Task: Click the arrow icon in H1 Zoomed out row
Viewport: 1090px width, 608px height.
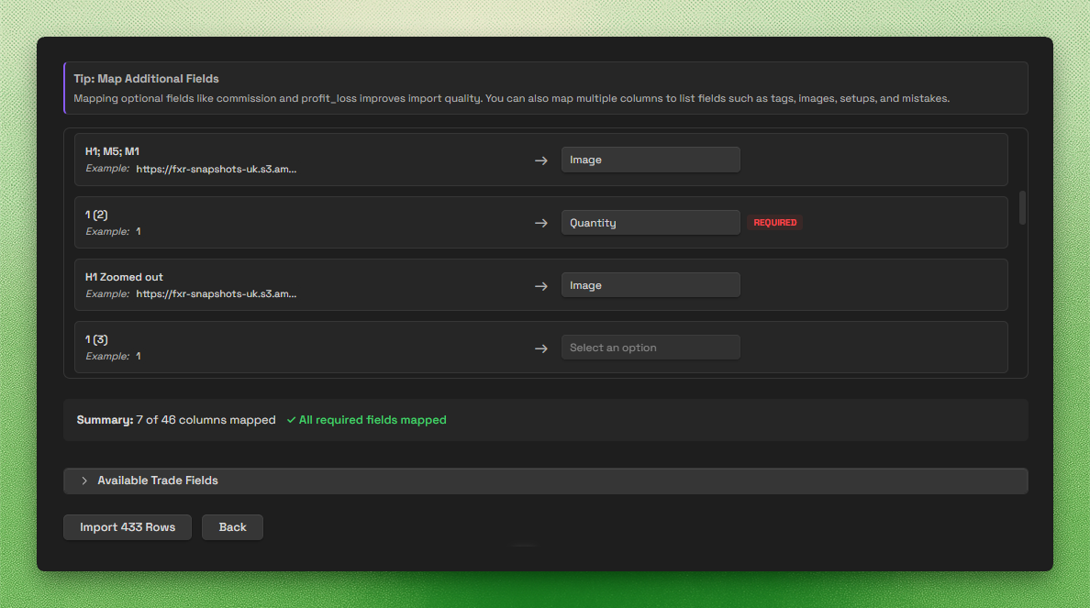Action: (x=540, y=286)
